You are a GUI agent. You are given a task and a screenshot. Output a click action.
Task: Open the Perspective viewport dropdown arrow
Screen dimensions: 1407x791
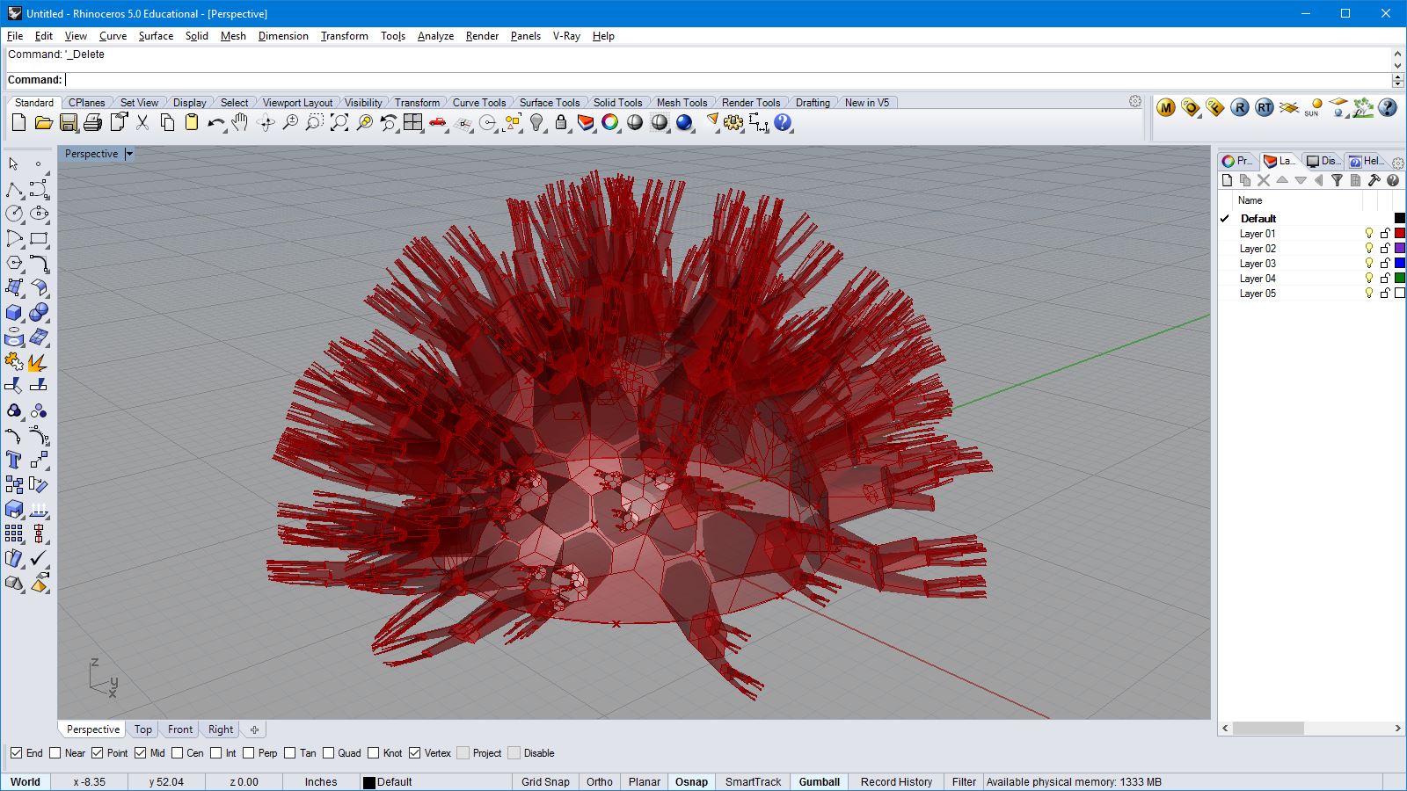point(129,154)
